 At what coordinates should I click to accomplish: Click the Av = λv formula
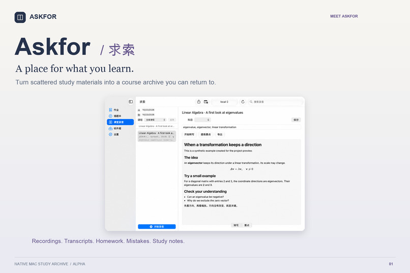242,169
